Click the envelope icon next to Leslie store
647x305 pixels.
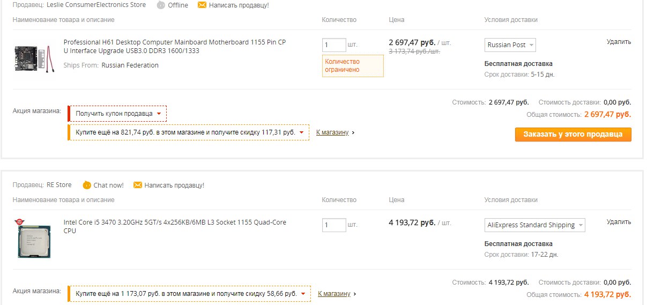point(202,5)
